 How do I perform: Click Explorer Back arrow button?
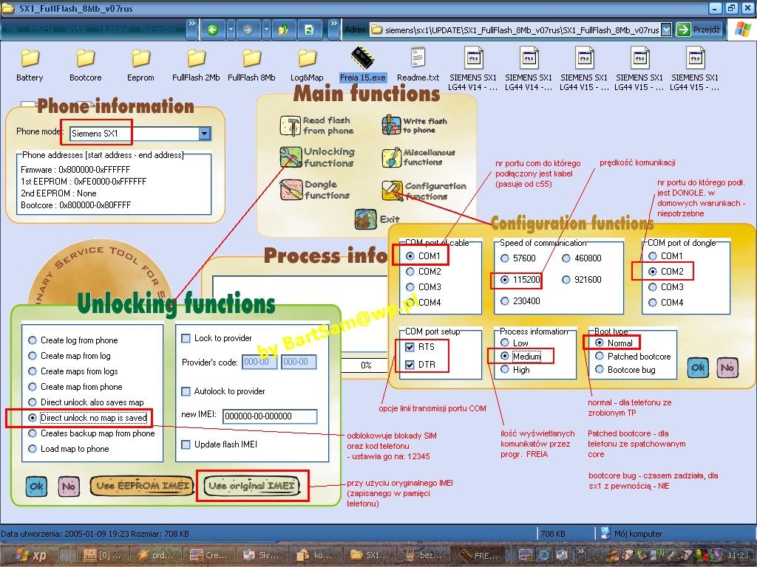coord(212,30)
